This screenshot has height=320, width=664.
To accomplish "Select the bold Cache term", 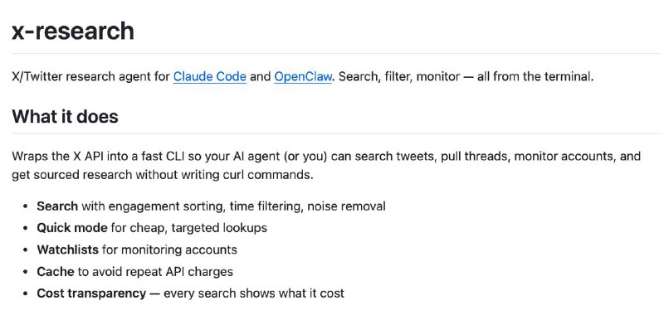I will 56,271.
